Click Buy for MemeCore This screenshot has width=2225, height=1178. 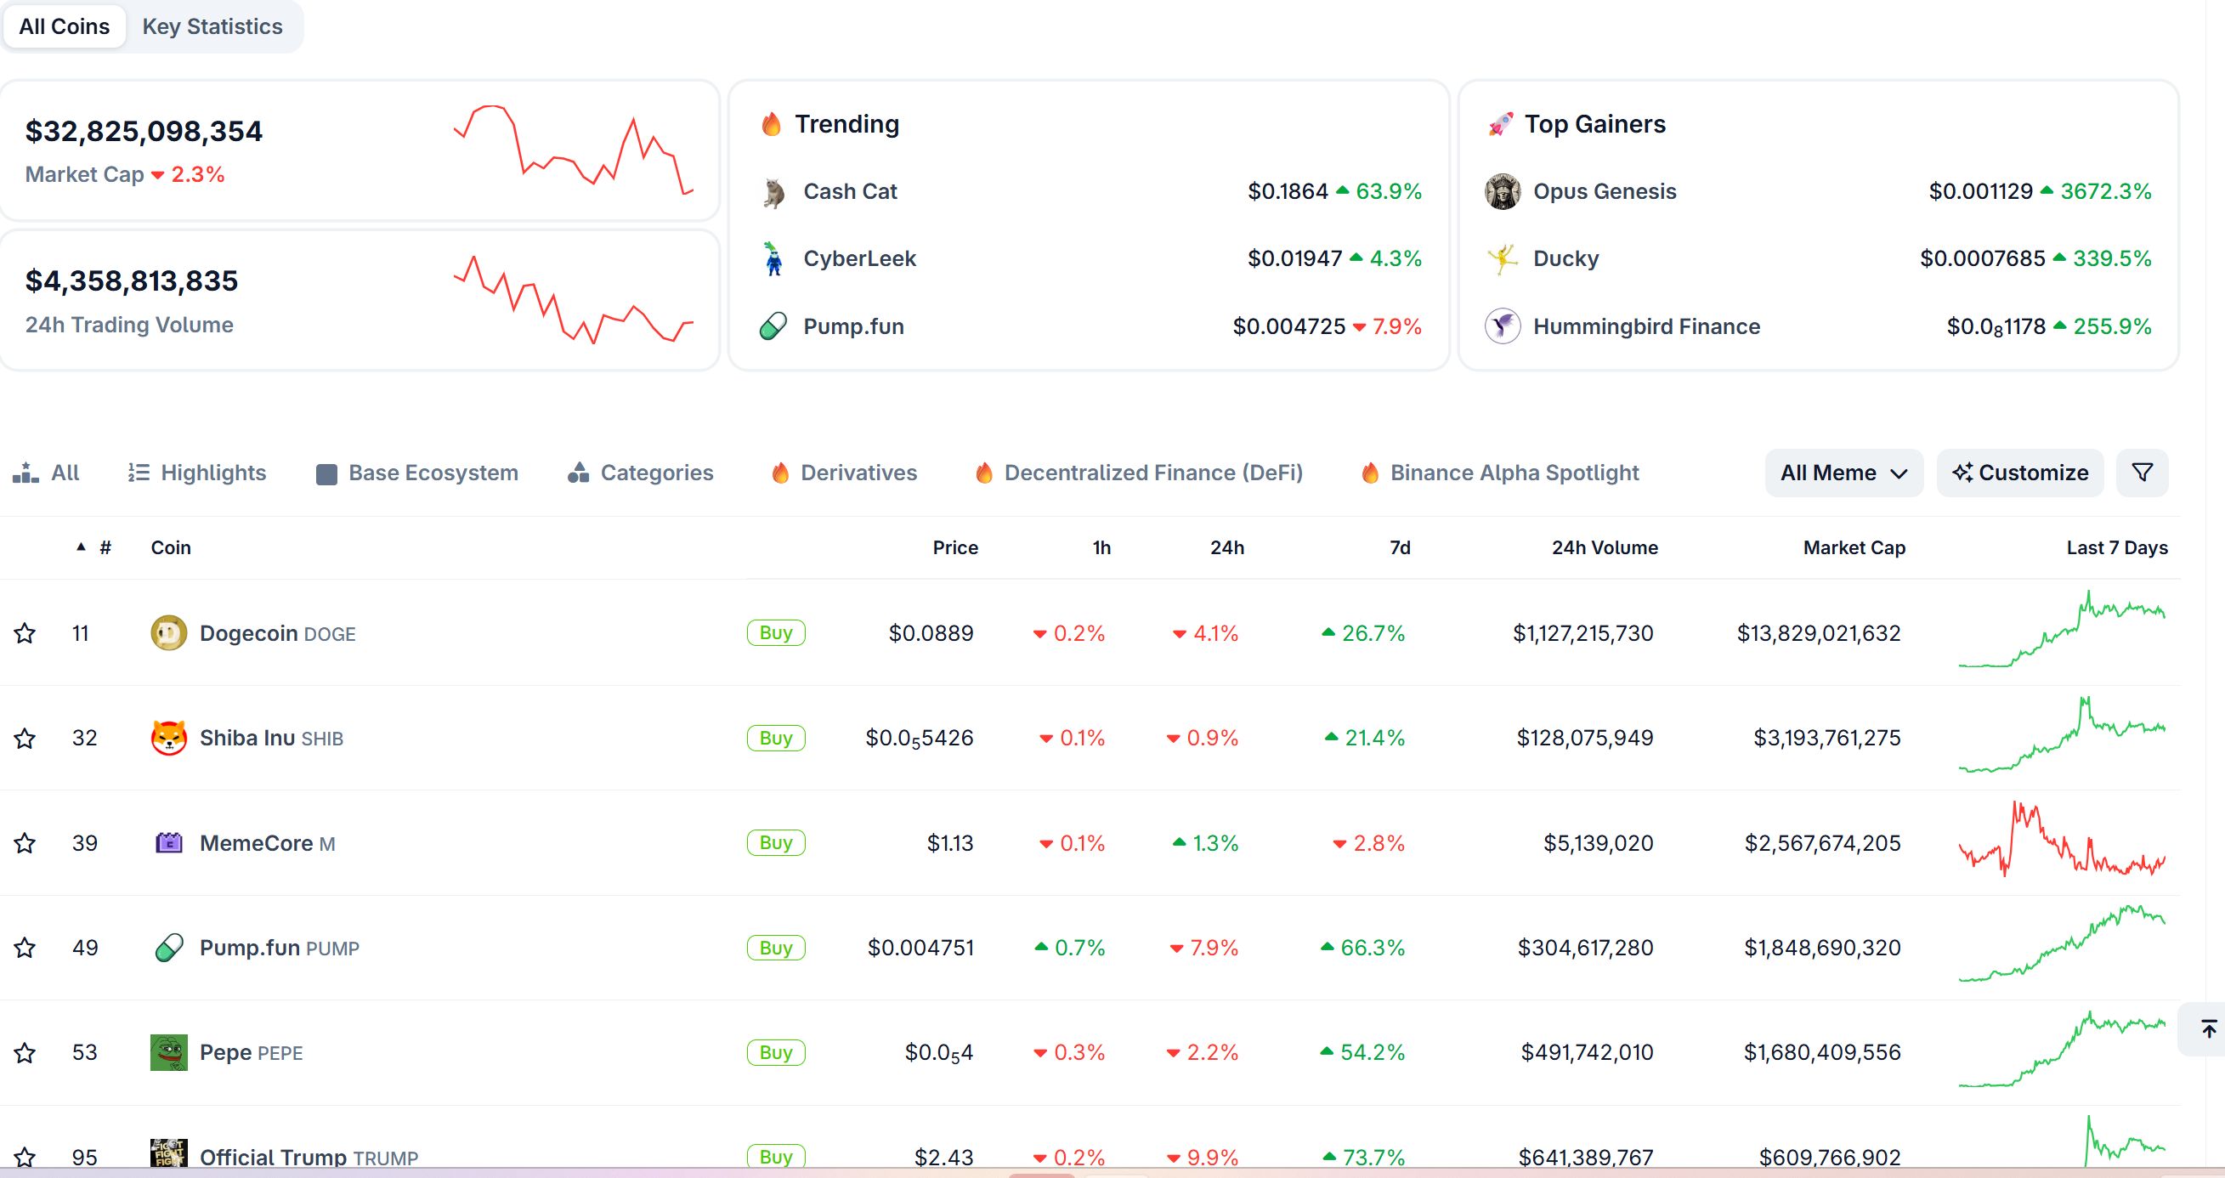[776, 843]
